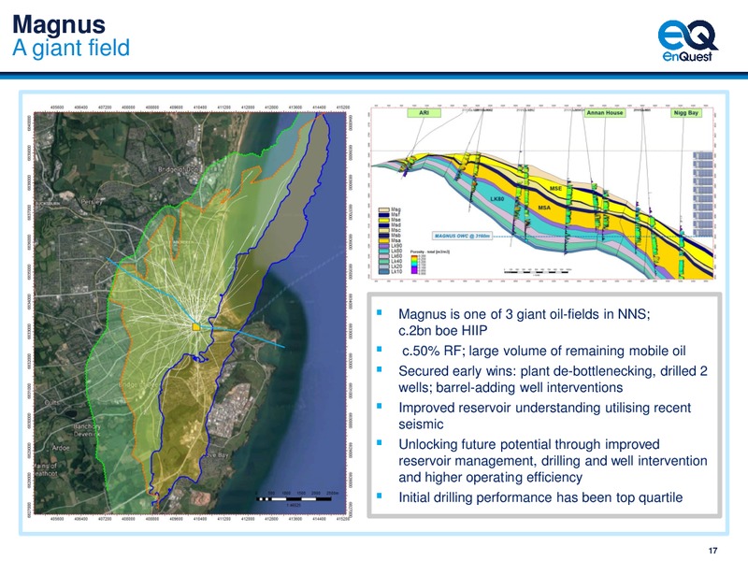Click the Ardoe map label

[x=61, y=448]
